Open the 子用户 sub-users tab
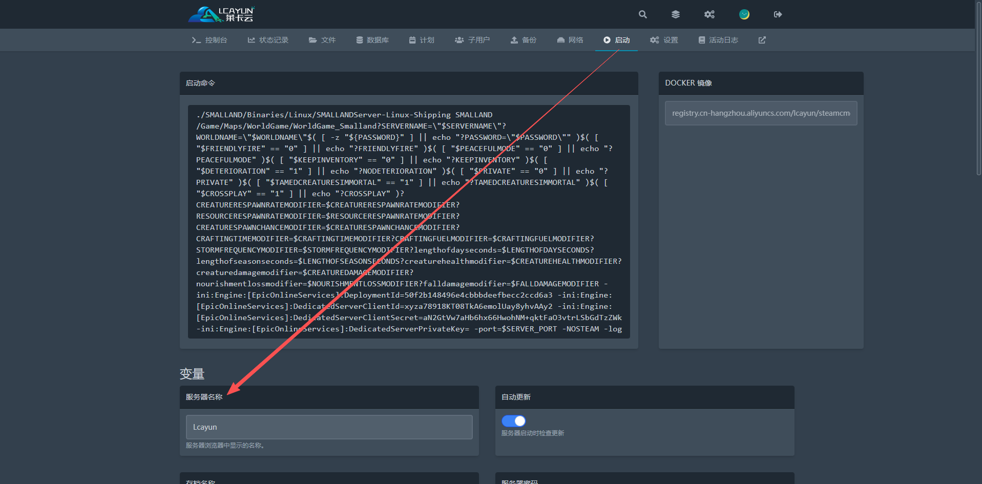Viewport: 982px width, 484px height. click(x=472, y=40)
